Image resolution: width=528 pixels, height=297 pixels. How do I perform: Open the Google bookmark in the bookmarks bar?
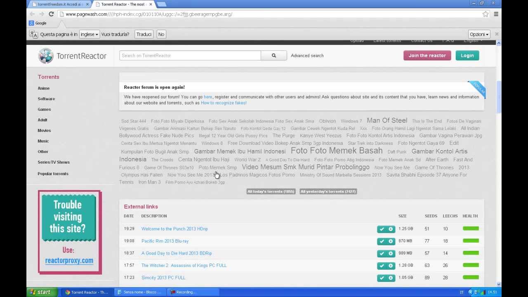tap(38, 23)
